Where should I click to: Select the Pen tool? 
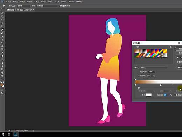pyautogui.click(x=2, y=59)
